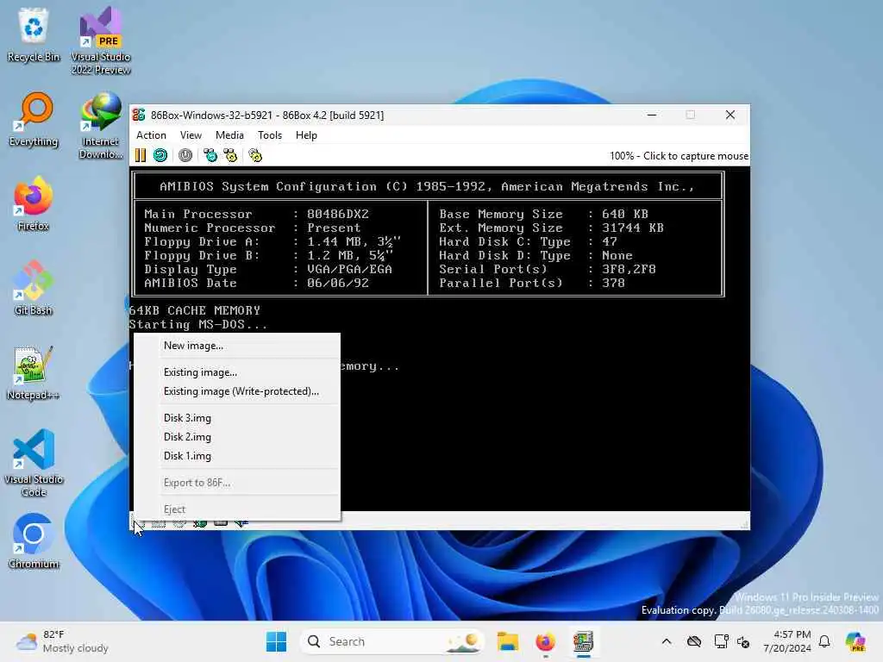Select the Chromium desktop shortcut
The height and width of the screenshot is (662, 883).
[34, 541]
